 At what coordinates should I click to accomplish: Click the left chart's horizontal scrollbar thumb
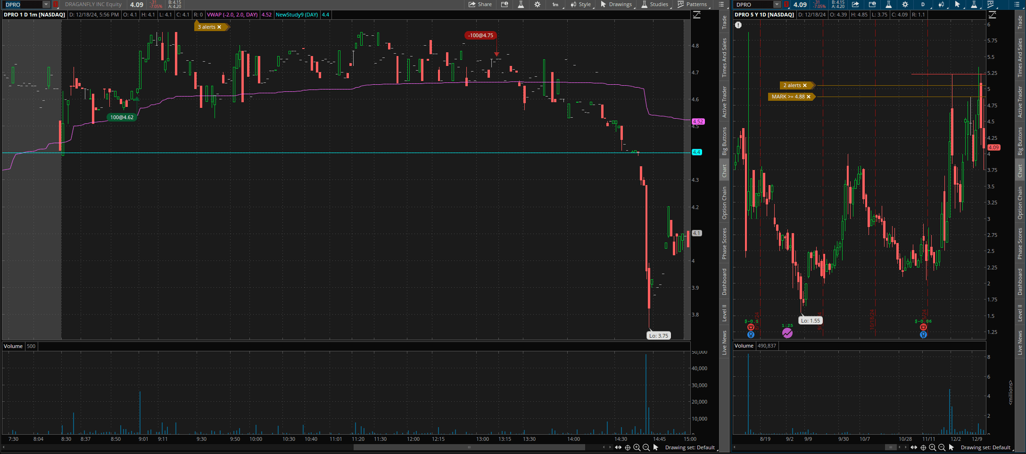(x=469, y=447)
